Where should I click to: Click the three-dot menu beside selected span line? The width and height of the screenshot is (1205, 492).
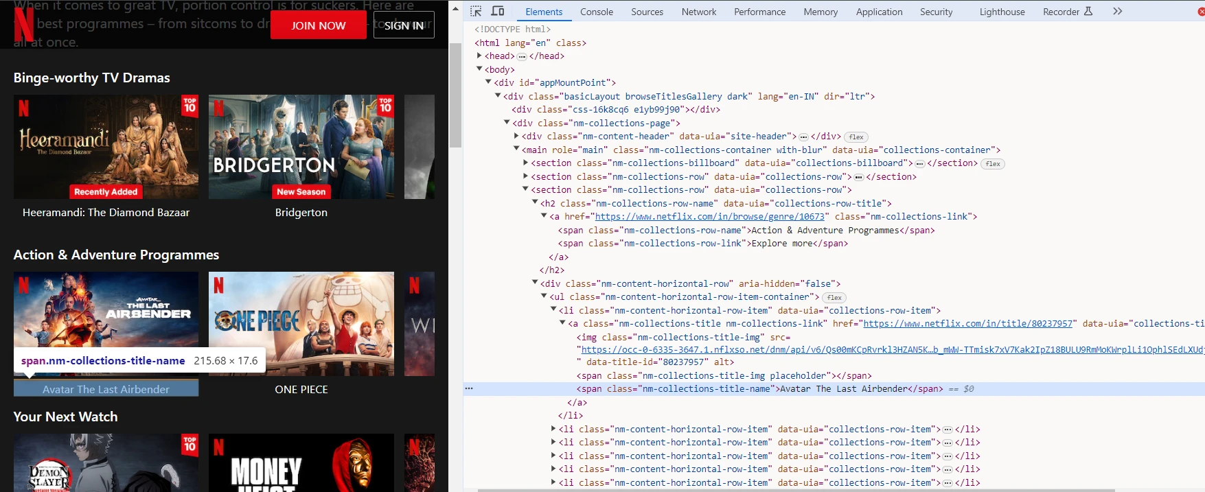tap(469, 388)
